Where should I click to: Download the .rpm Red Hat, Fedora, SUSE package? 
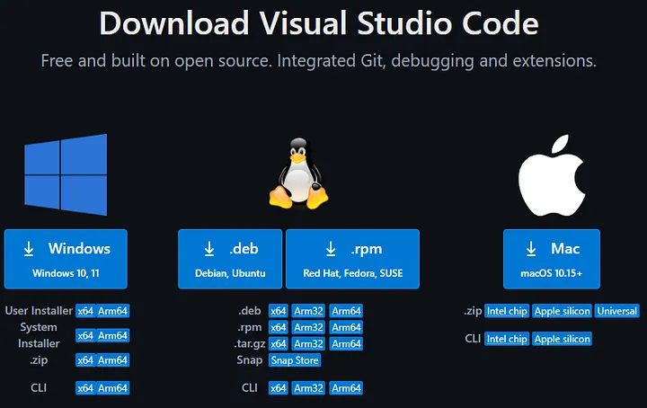click(x=353, y=259)
